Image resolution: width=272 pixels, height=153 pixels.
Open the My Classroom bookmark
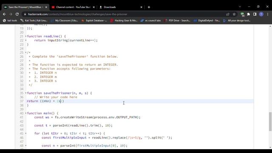64,20
